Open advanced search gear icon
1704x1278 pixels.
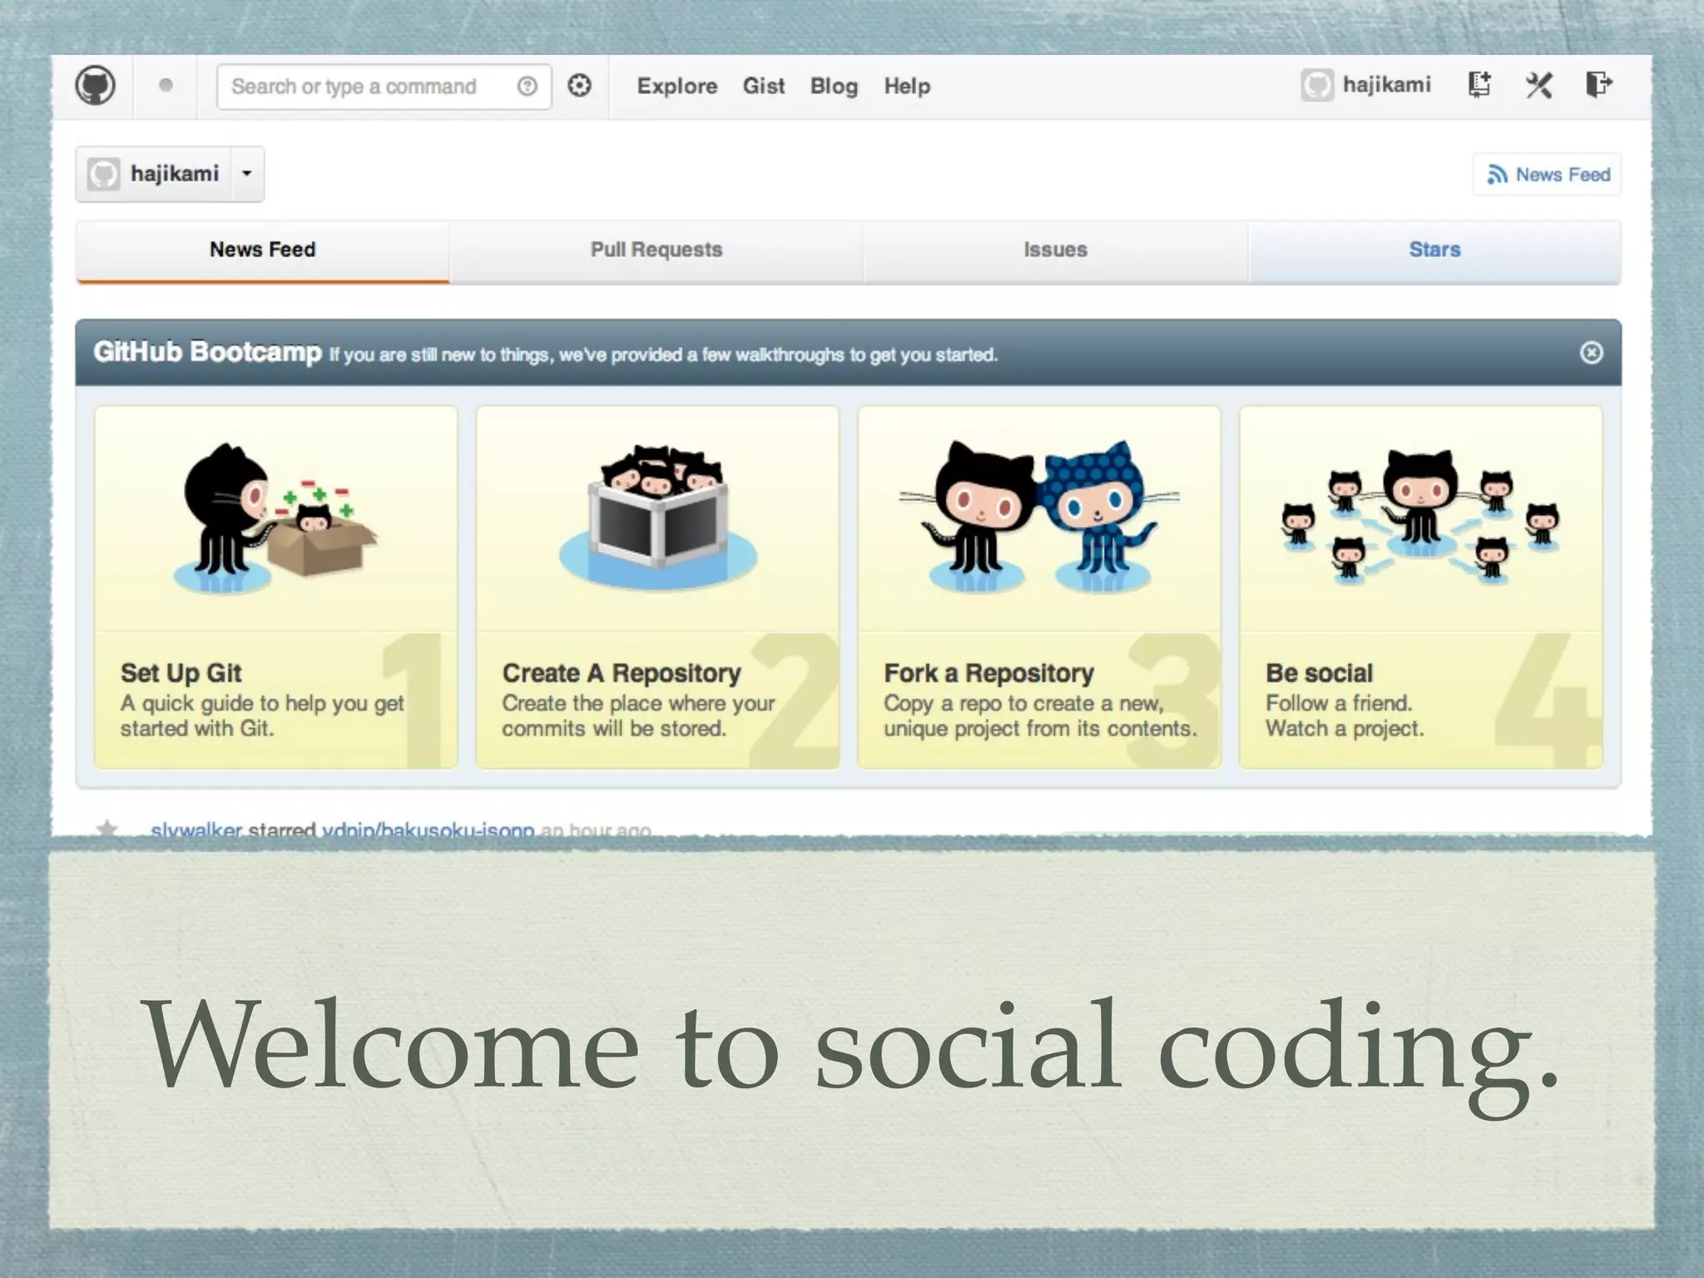pos(579,86)
